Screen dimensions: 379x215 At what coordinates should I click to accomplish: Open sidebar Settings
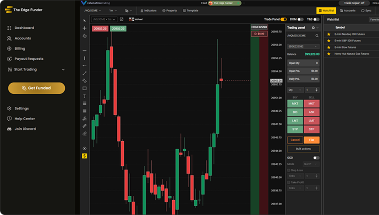(x=18, y=109)
